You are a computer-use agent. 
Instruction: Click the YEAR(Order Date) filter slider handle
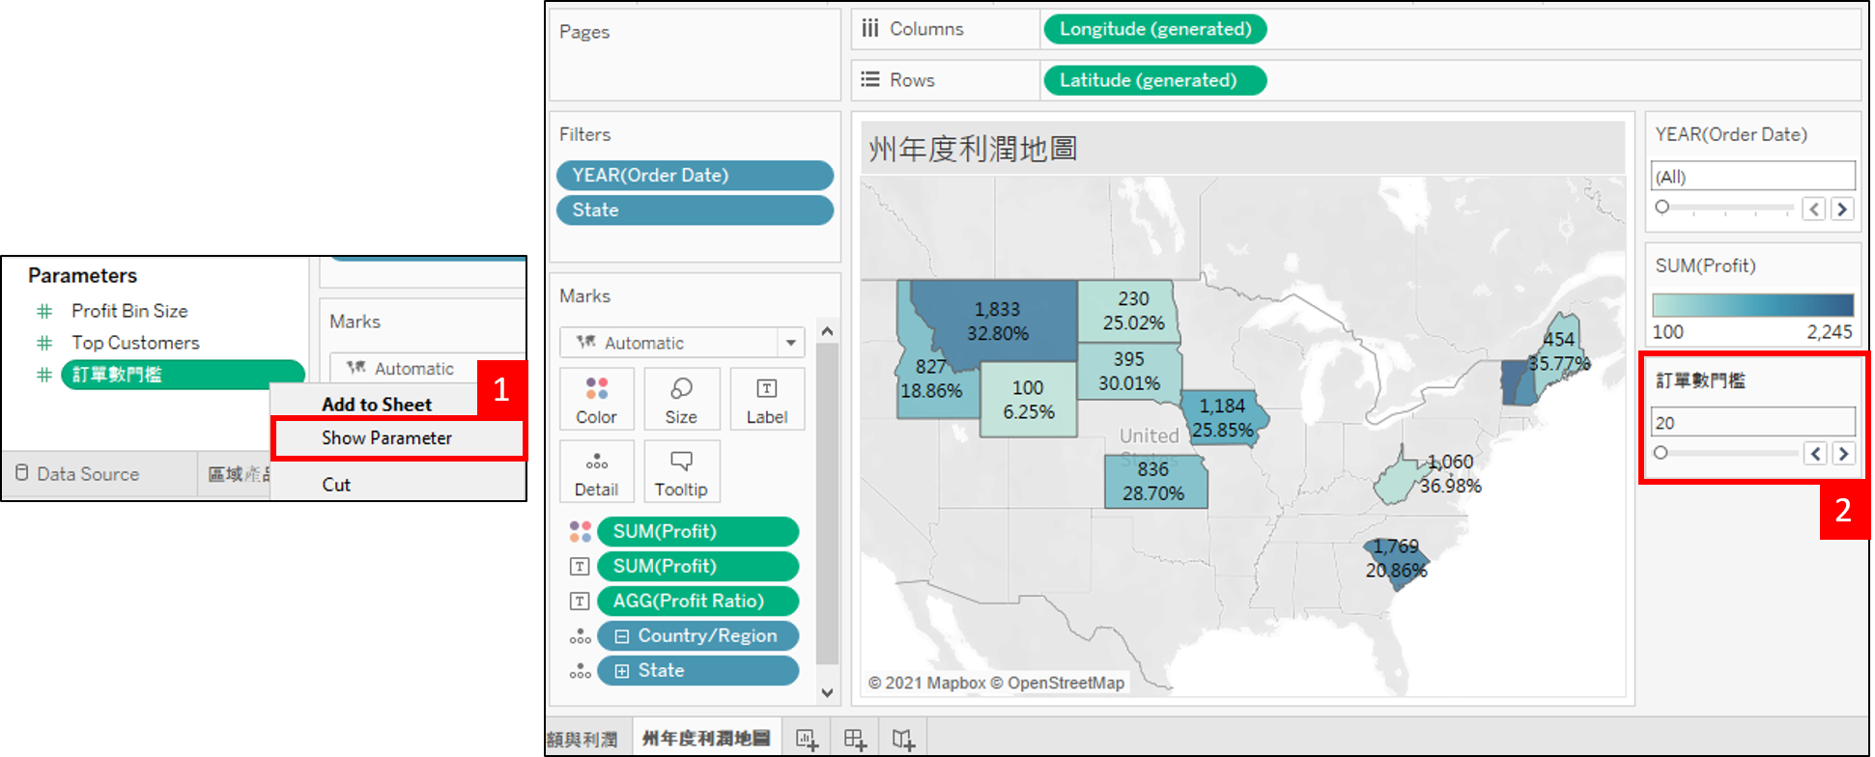coord(1662,207)
